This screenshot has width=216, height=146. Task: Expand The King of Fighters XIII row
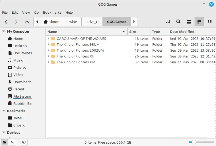point(48,56)
